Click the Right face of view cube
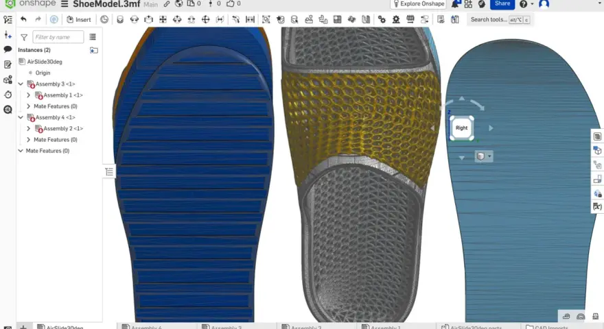 [461, 127]
